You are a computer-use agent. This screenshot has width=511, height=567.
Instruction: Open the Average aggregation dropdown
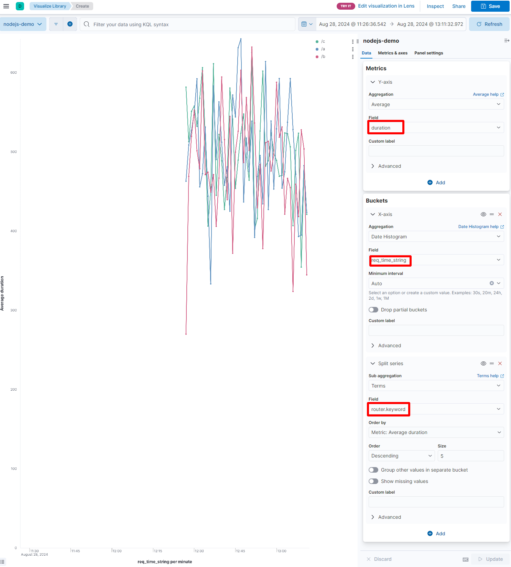click(x=436, y=104)
